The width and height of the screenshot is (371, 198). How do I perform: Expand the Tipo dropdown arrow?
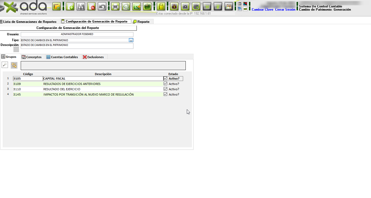point(131,40)
